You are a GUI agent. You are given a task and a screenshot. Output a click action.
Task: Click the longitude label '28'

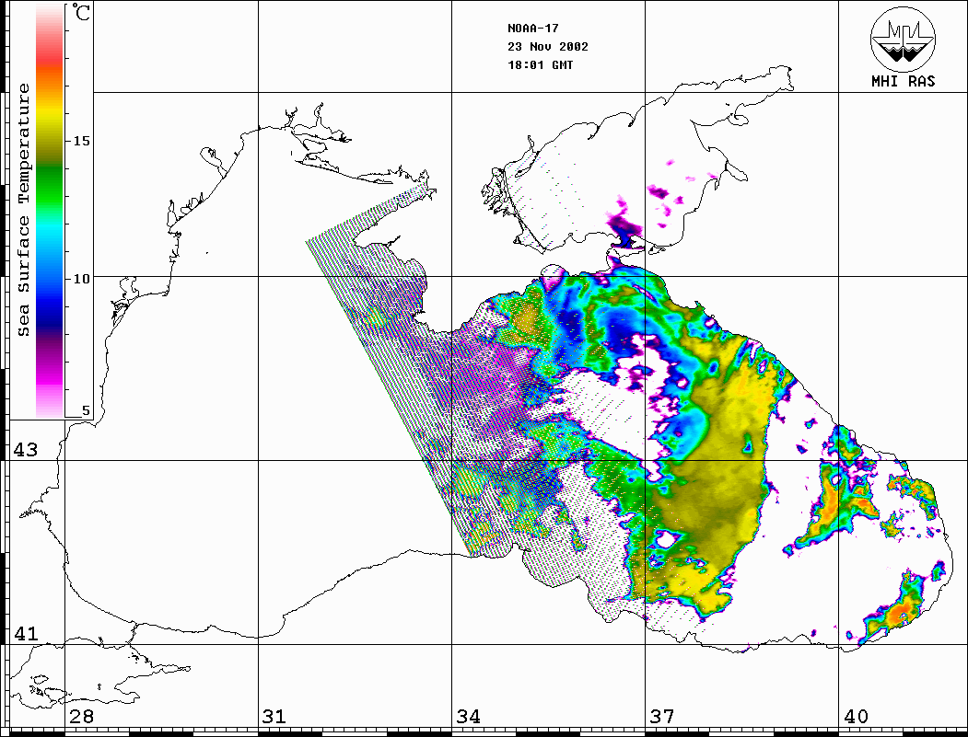(x=81, y=717)
